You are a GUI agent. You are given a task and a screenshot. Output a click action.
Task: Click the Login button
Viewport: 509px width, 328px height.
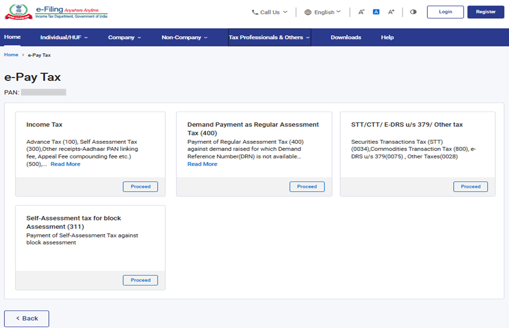coord(445,12)
